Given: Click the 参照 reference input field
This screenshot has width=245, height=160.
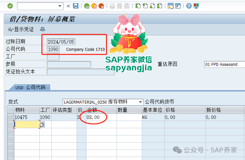Looking at the screenshot, I should click(69, 64).
